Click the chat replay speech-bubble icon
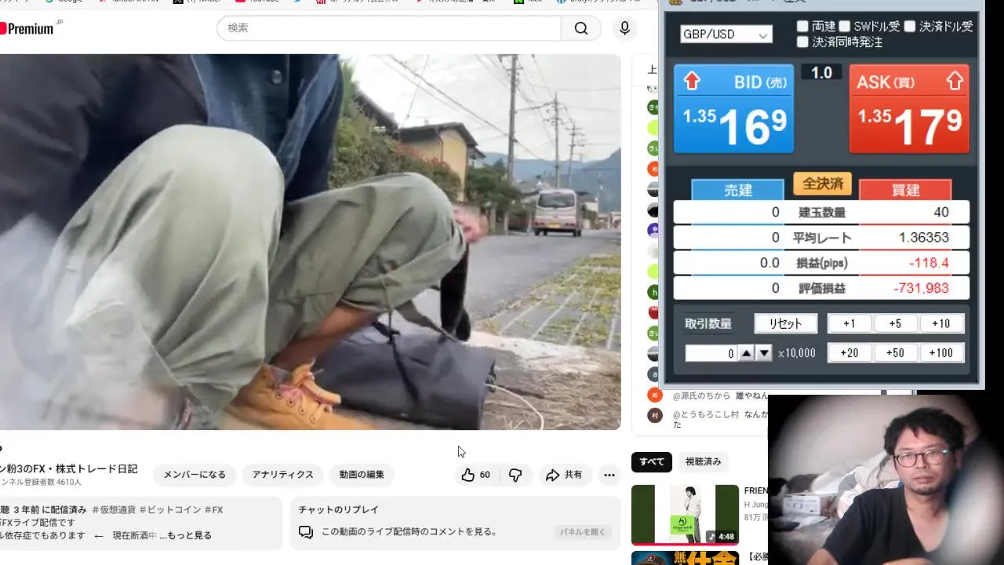Screen dimensions: 1004x565 click(306, 532)
